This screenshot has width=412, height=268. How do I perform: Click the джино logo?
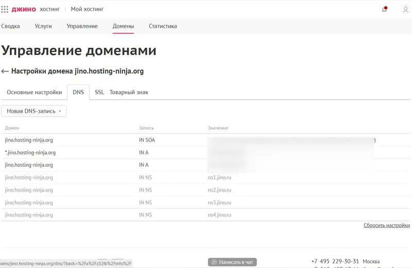[24, 9]
